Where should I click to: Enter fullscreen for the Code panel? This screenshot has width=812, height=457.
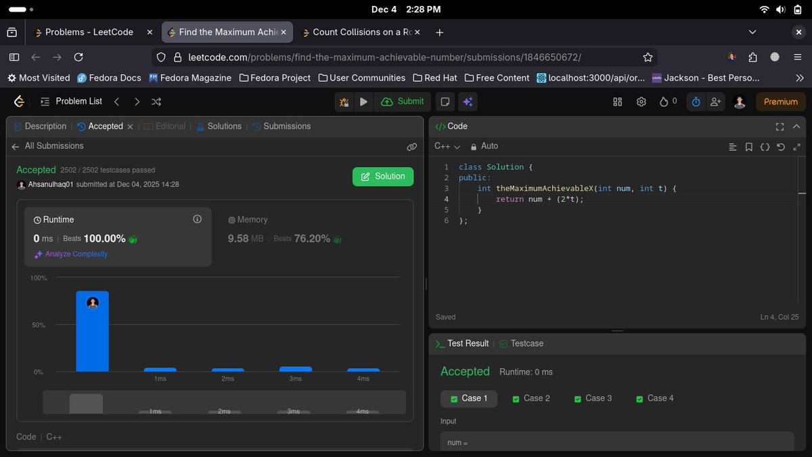click(x=780, y=126)
